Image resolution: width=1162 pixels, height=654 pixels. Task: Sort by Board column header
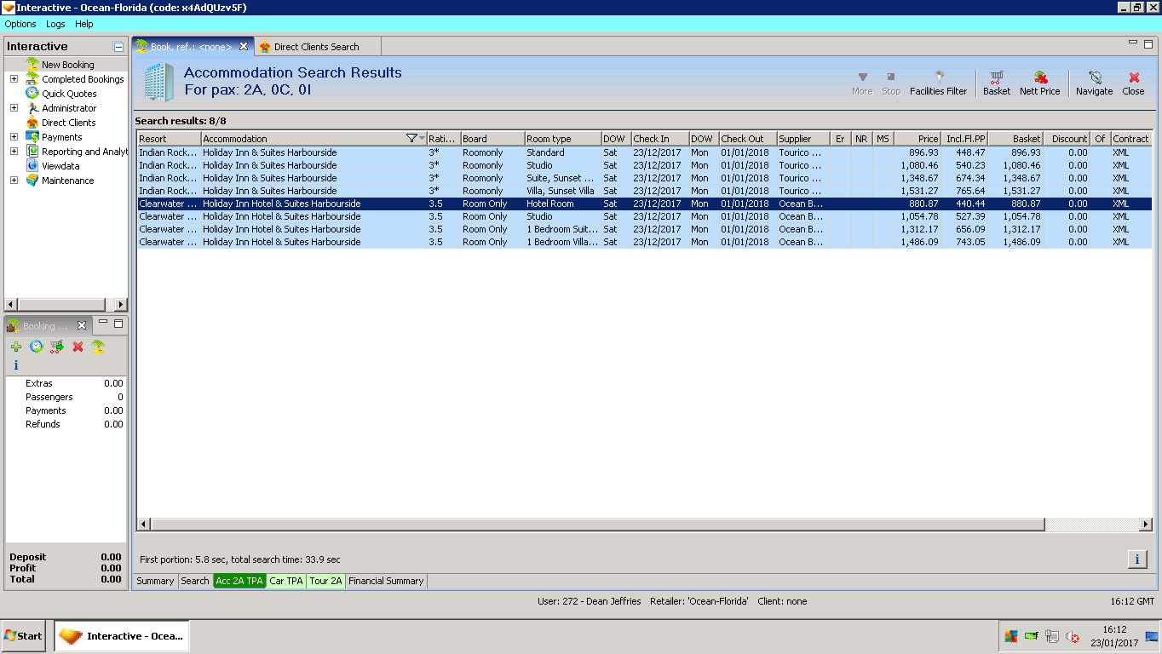pos(492,139)
